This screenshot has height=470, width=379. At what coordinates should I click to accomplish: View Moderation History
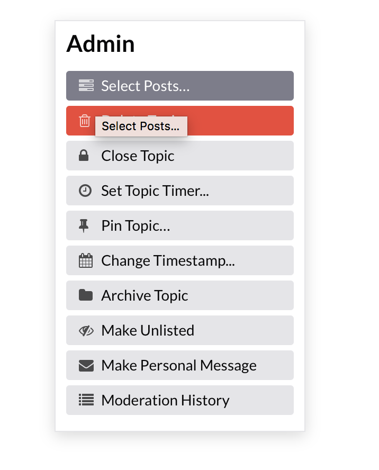coord(165,400)
